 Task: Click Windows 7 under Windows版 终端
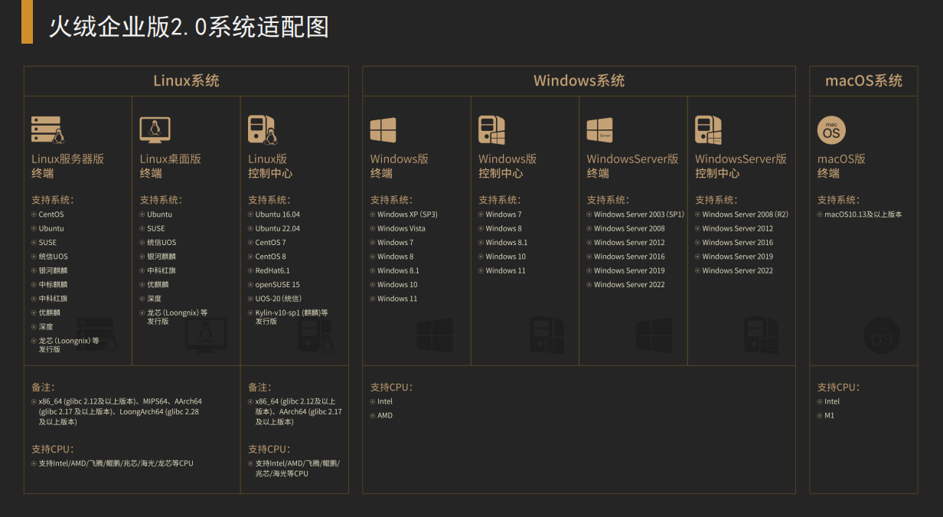395,243
